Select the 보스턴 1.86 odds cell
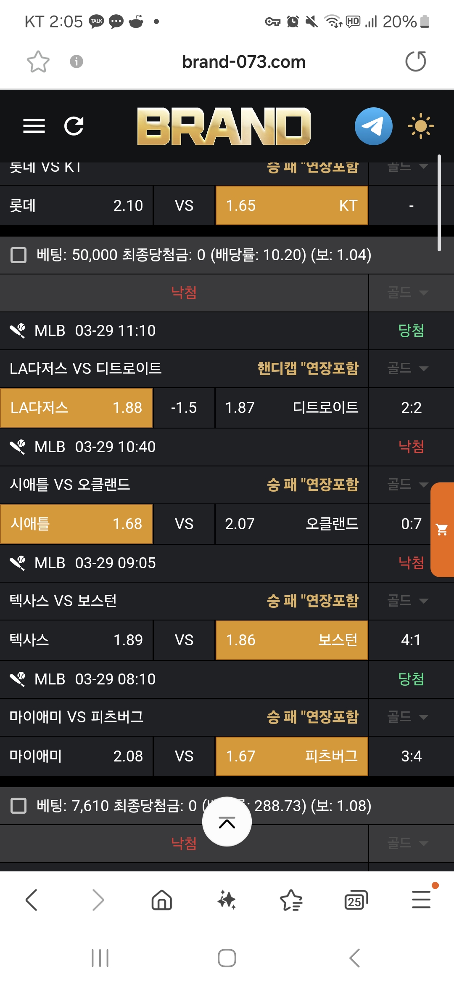This screenshot has width=454, height=985. click(x=292, y=640)
